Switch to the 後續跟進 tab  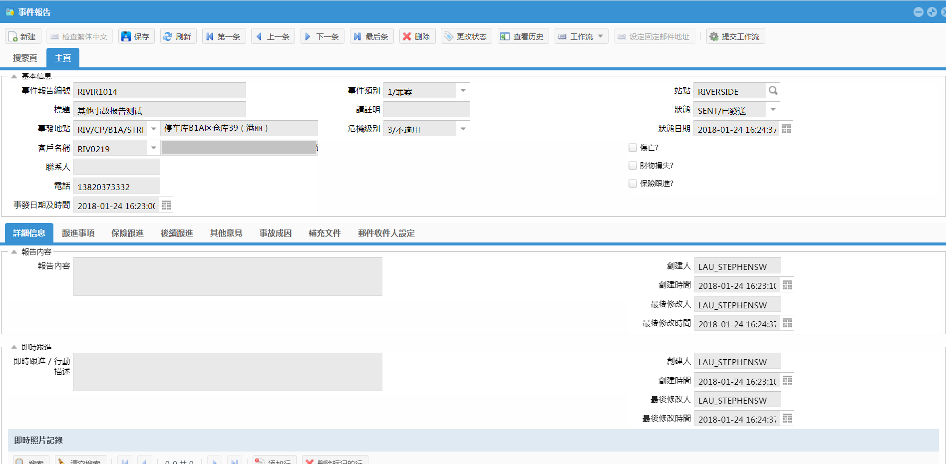click(x=177, y=233)
